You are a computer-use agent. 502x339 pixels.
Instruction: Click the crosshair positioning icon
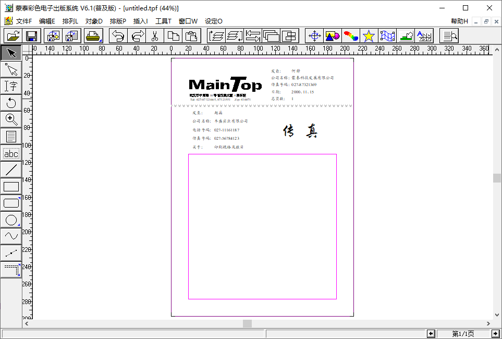(314, 36)
